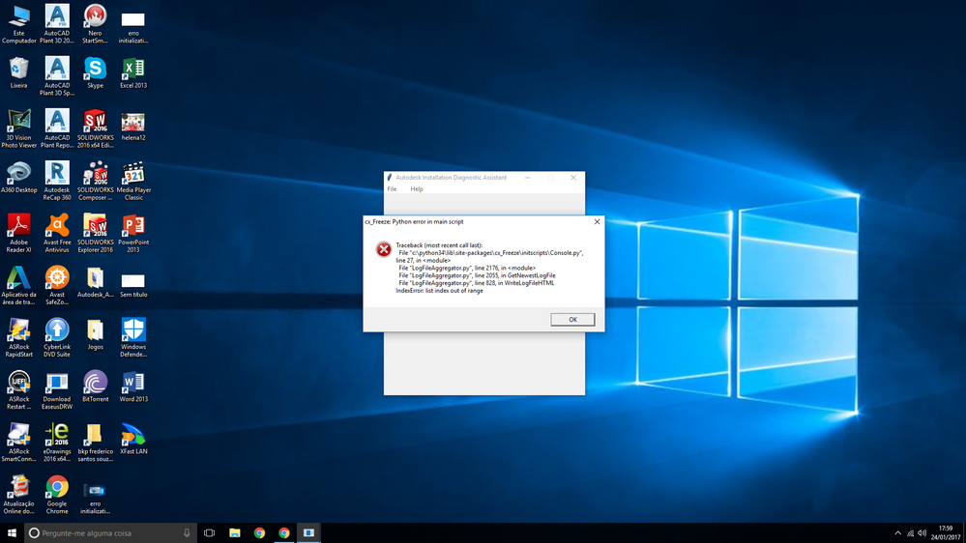
Task: Open File Explorer from taskbar
Action: click(235, 532)
